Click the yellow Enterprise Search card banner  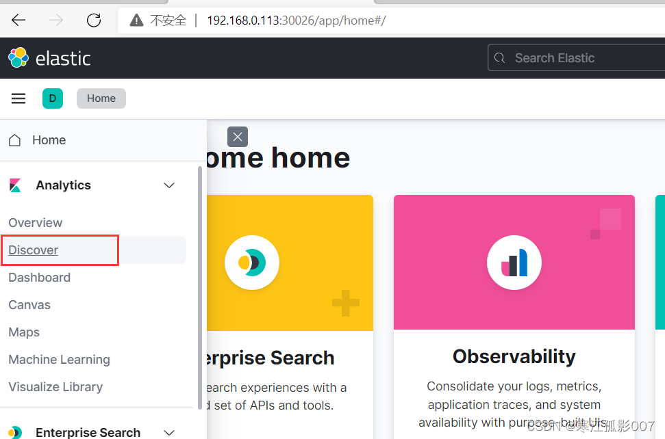290,263
